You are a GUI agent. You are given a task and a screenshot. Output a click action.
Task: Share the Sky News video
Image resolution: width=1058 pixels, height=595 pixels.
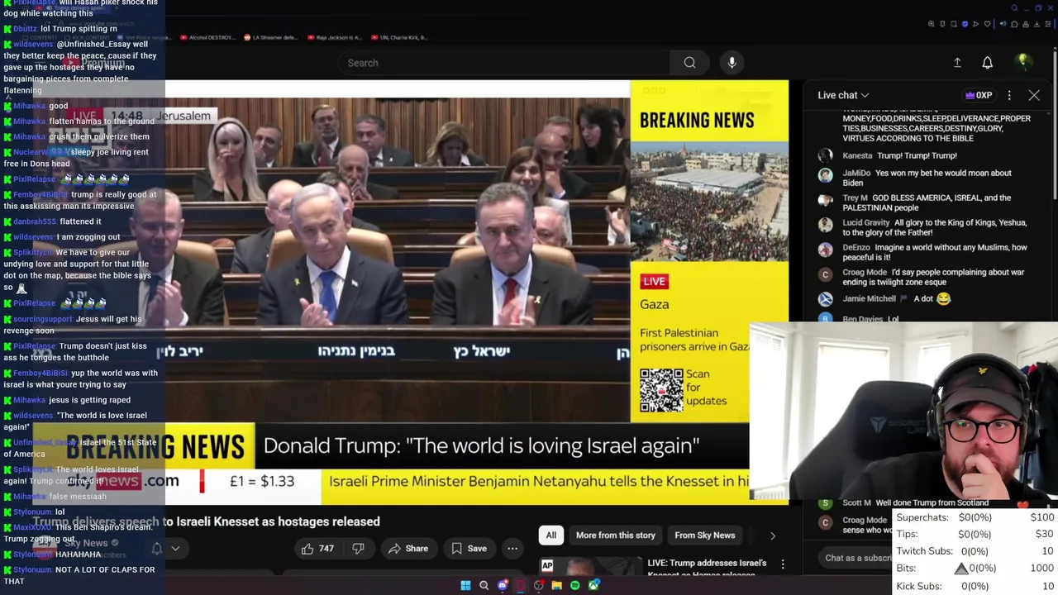pos(407,549)
